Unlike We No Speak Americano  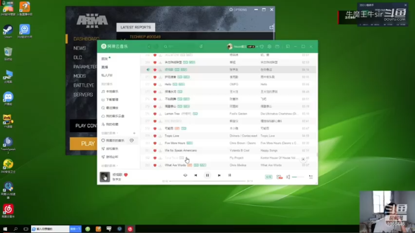point(155,151)
